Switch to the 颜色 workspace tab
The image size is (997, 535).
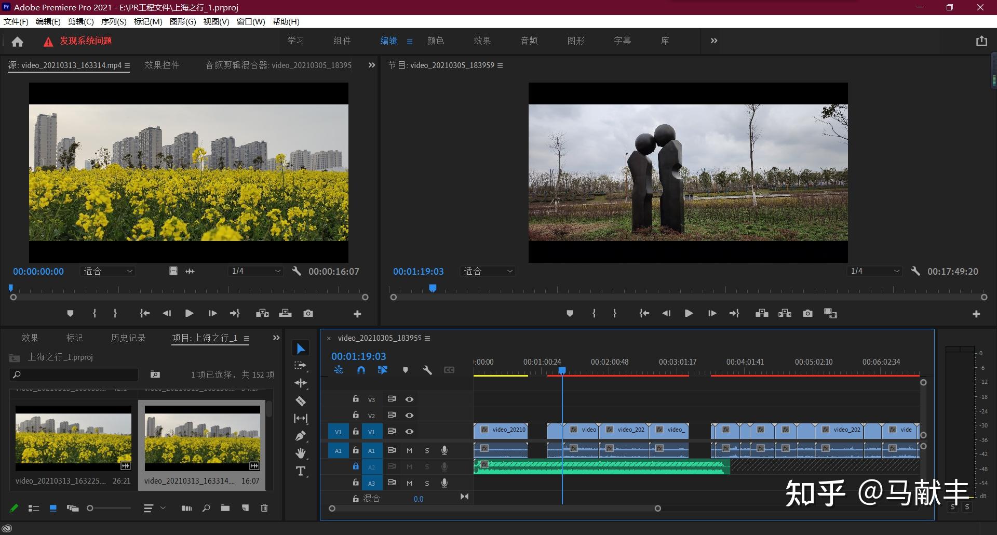pos(435,41)
